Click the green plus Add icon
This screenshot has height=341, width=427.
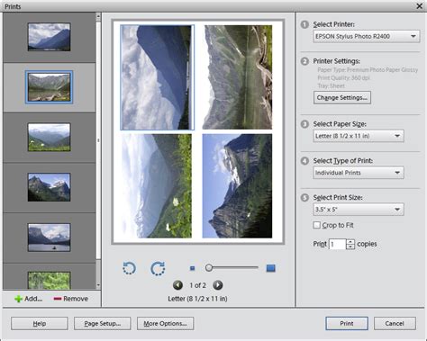pos(18,299)
